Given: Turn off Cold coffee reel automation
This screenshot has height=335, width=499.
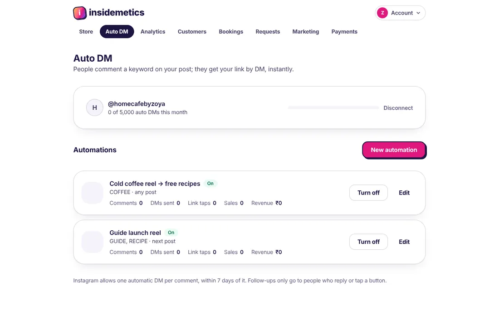Looking at the screenshot, I should coord(368,193).
